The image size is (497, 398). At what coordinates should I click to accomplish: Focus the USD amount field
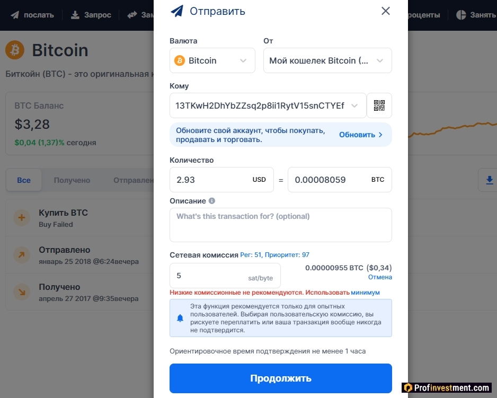point(221,180)
